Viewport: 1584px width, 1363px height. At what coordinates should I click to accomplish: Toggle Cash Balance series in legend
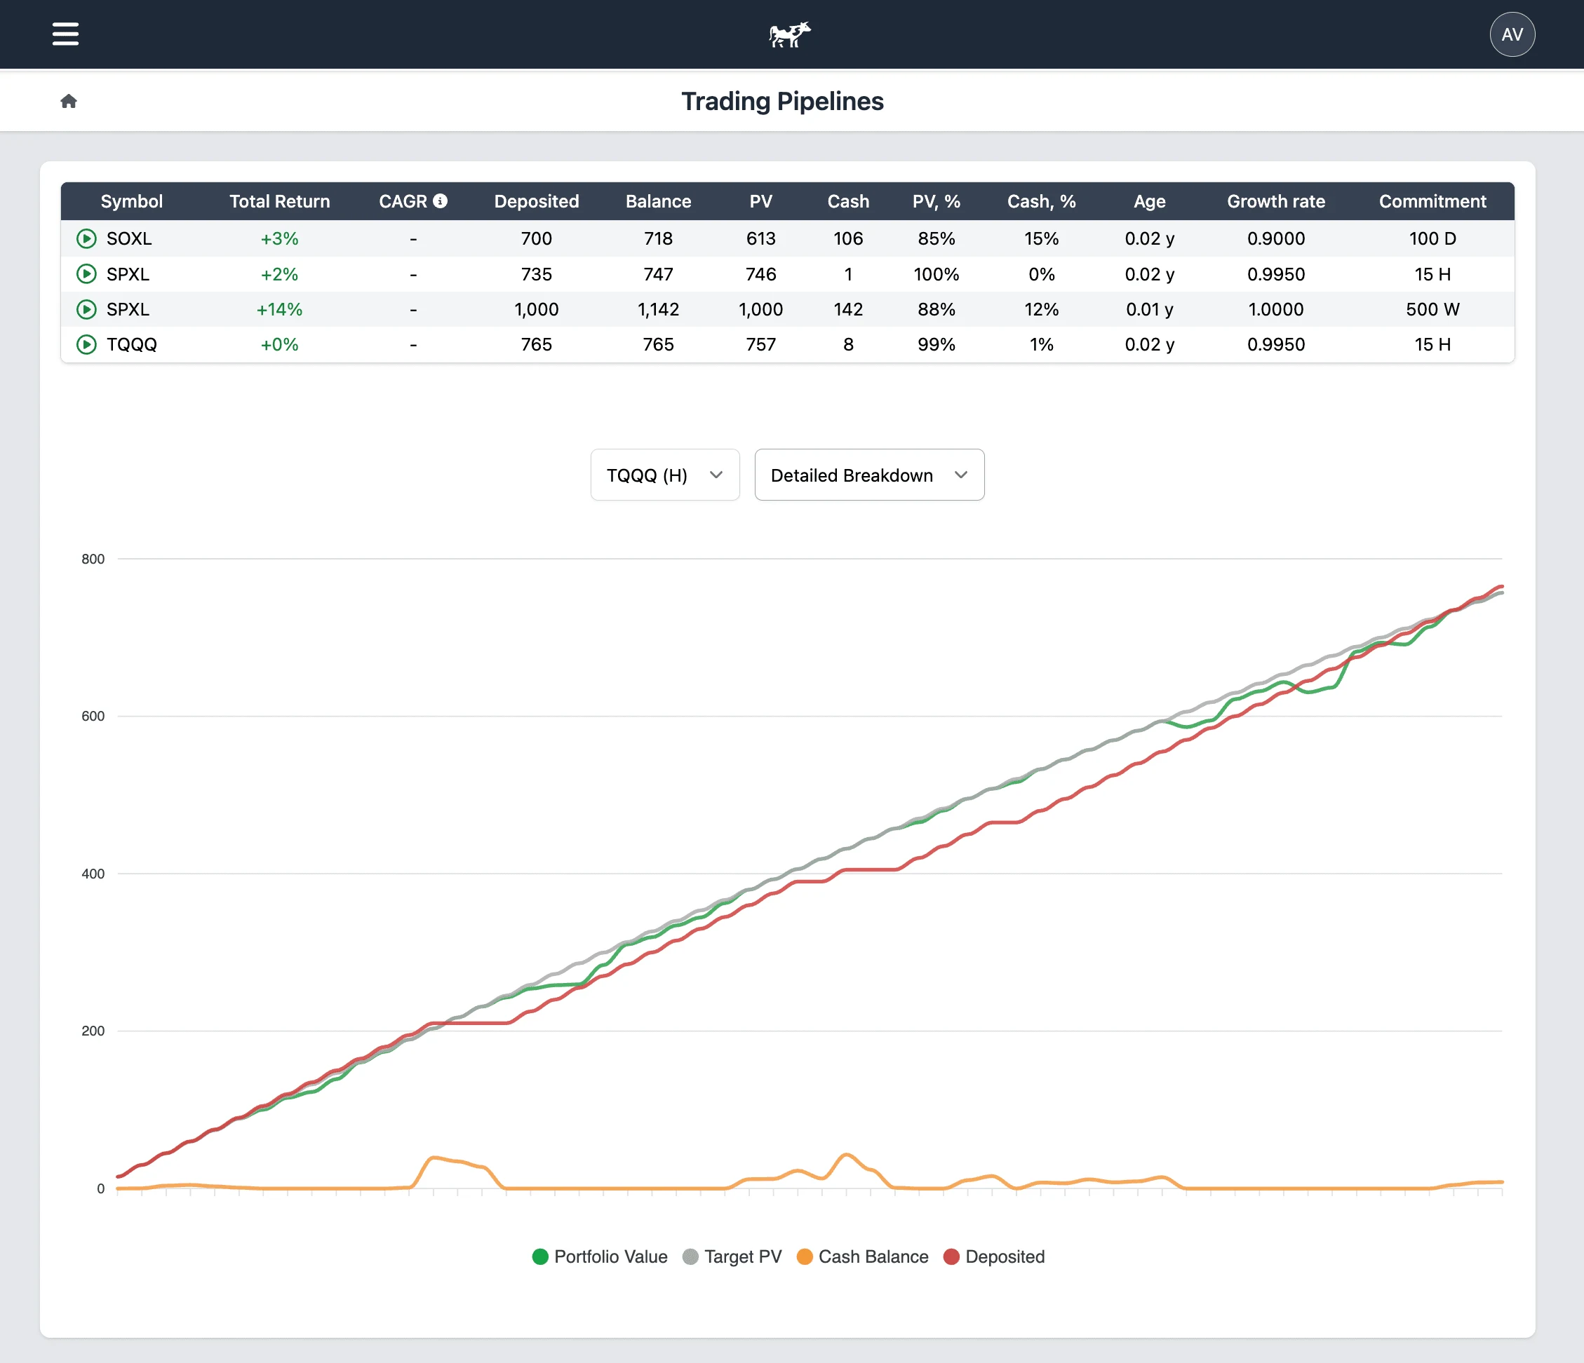point(861,1257)
